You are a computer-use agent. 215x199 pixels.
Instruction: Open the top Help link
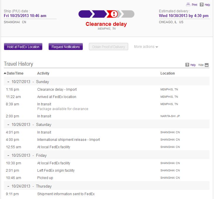[207, 5]
